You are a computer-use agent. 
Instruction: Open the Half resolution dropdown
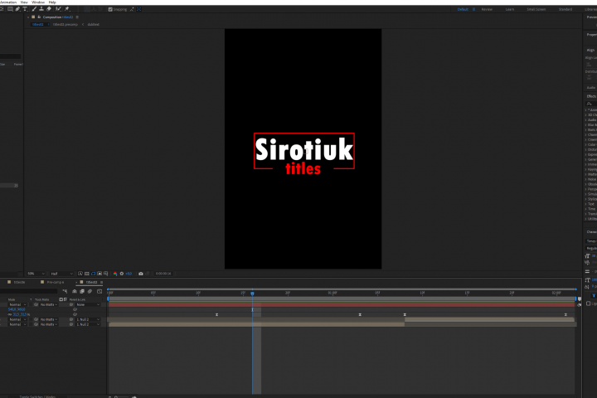pos(61,274)
